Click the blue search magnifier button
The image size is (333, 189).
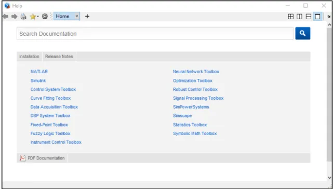(303, 33)
